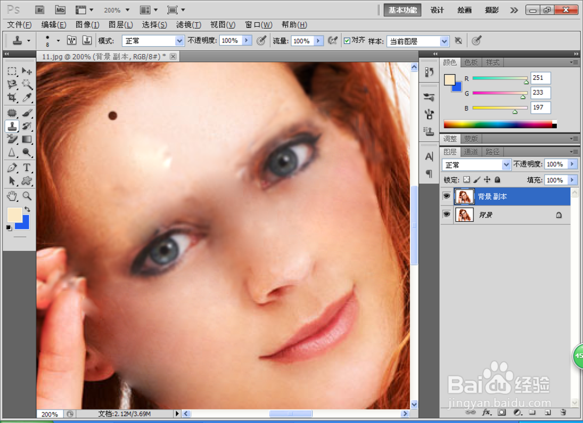This screenshot has height=423, width=583.
Task: Select the Dodge tool
Action: (26, 152)
